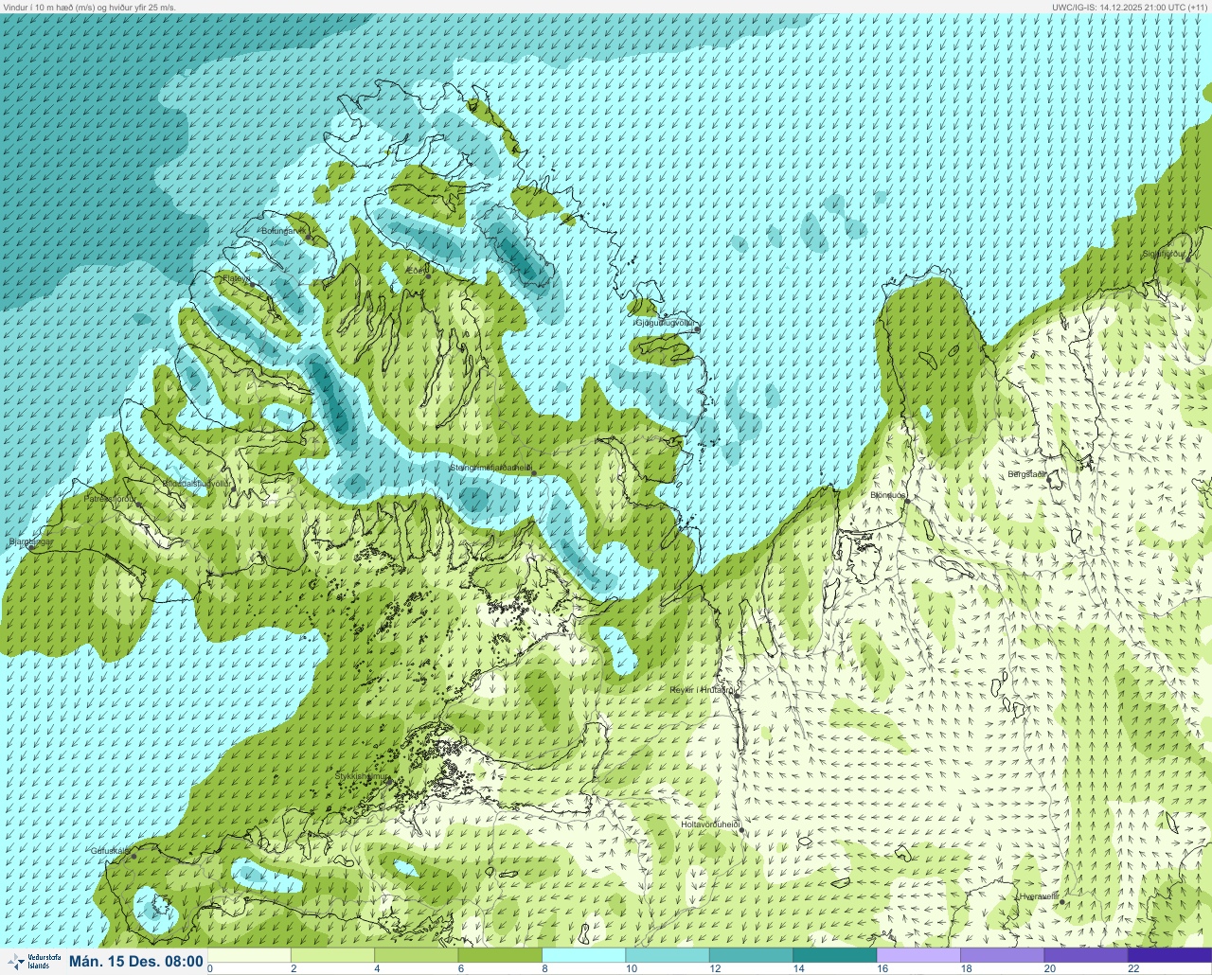Select the above-22 m/s dark indigo swatch
The image size is (1212, 975).
point(1169,955)
